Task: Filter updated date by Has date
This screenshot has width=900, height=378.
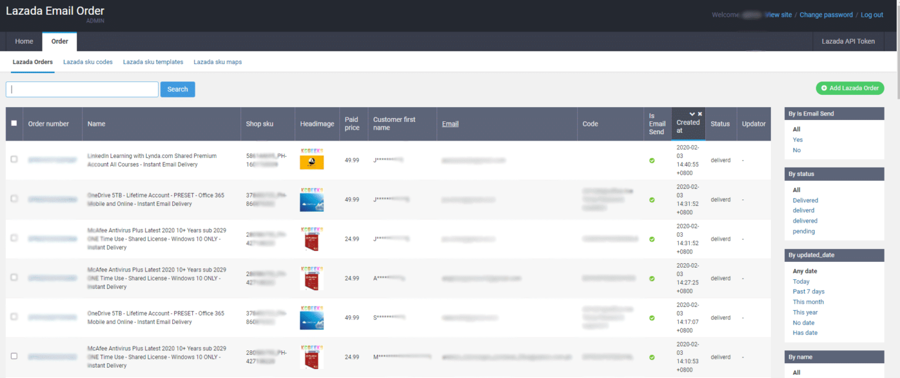Action: [805, 333]
